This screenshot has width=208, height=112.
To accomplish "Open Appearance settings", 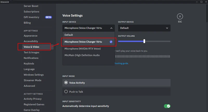I will 30,36.
